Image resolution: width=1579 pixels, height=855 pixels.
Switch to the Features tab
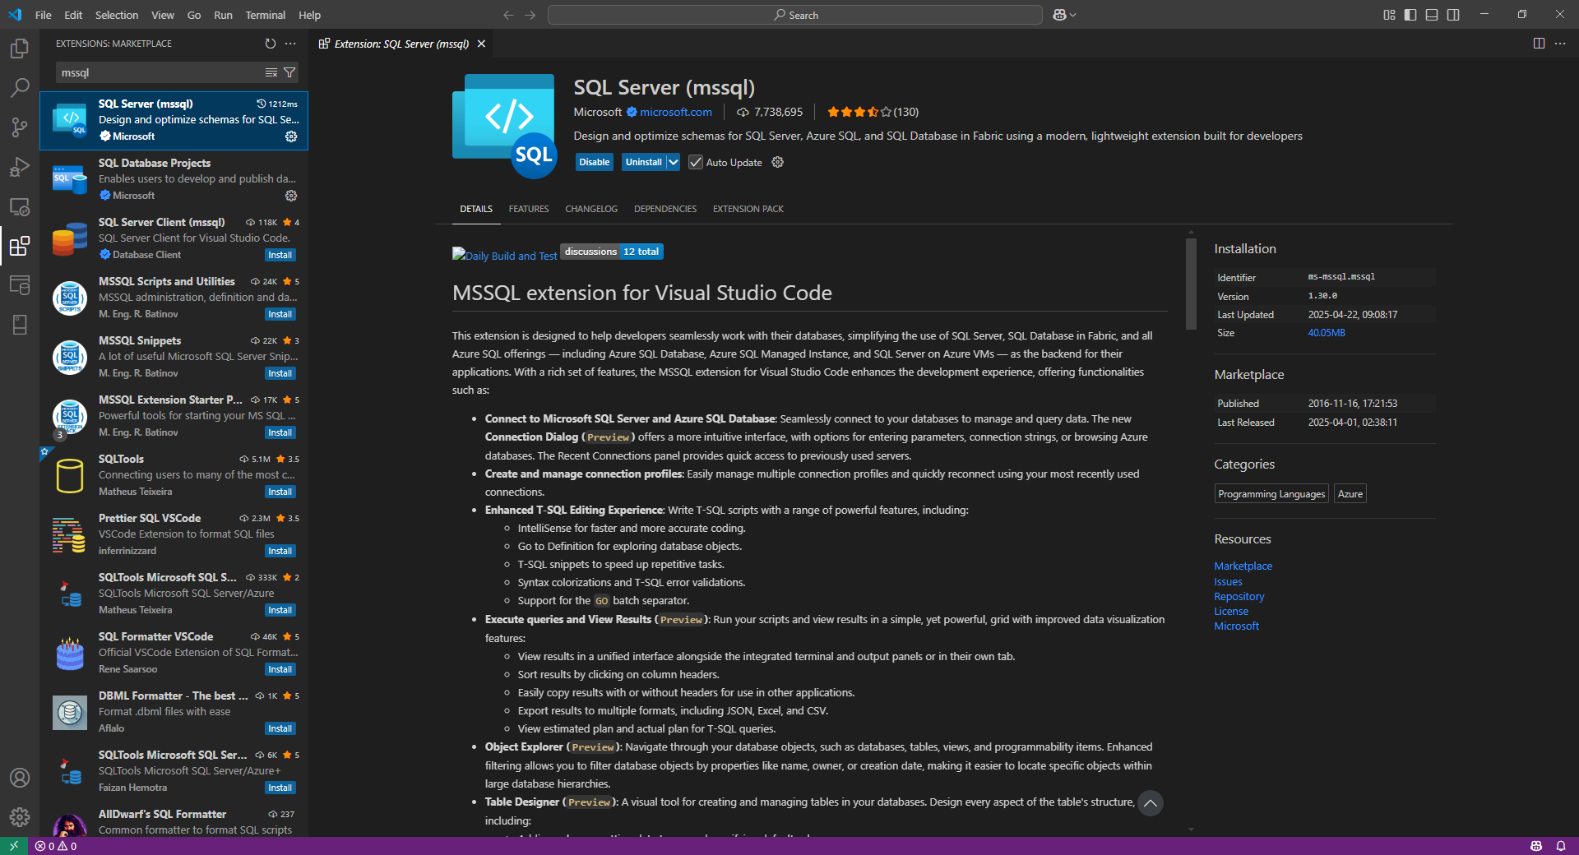click(x=529, y=209)
